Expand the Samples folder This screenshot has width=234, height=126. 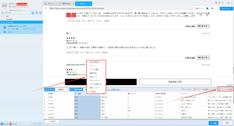(1, 19)
